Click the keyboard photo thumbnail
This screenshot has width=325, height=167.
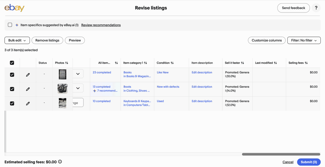63,103
